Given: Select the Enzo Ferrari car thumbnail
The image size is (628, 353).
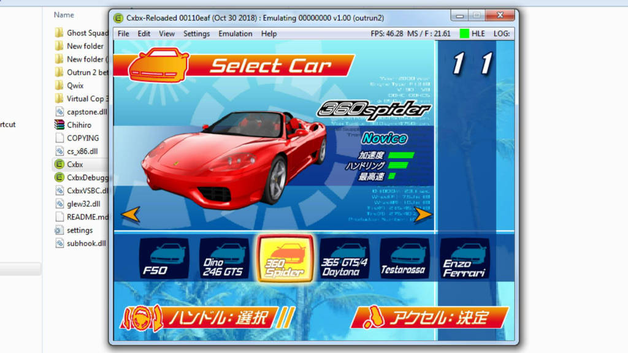Looking at the screenshot, I should (x=465, y=258).
